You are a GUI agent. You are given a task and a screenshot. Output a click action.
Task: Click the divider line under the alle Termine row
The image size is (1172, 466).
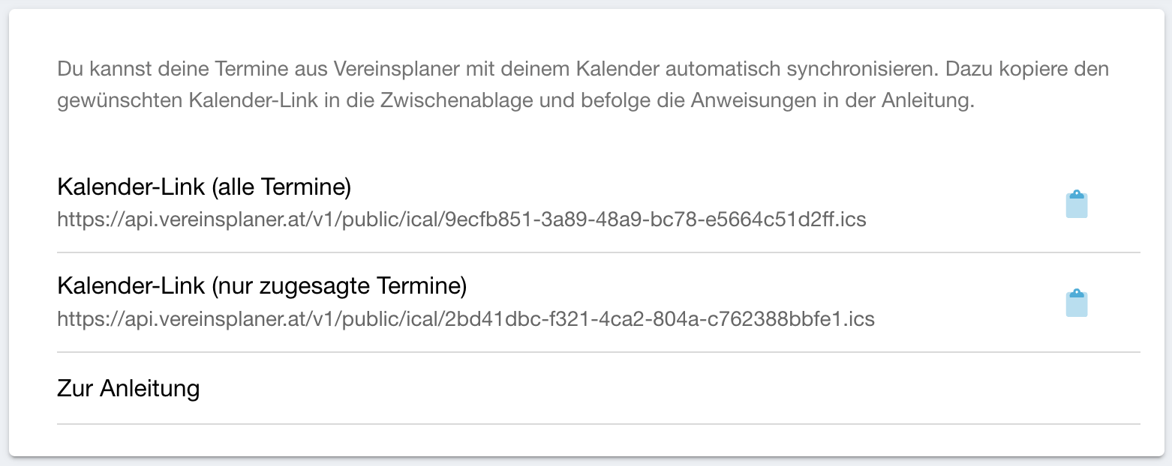[x=599, y=252]
